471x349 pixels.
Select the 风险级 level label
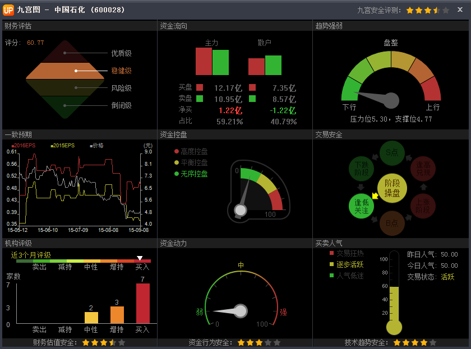tap(121, 88)
